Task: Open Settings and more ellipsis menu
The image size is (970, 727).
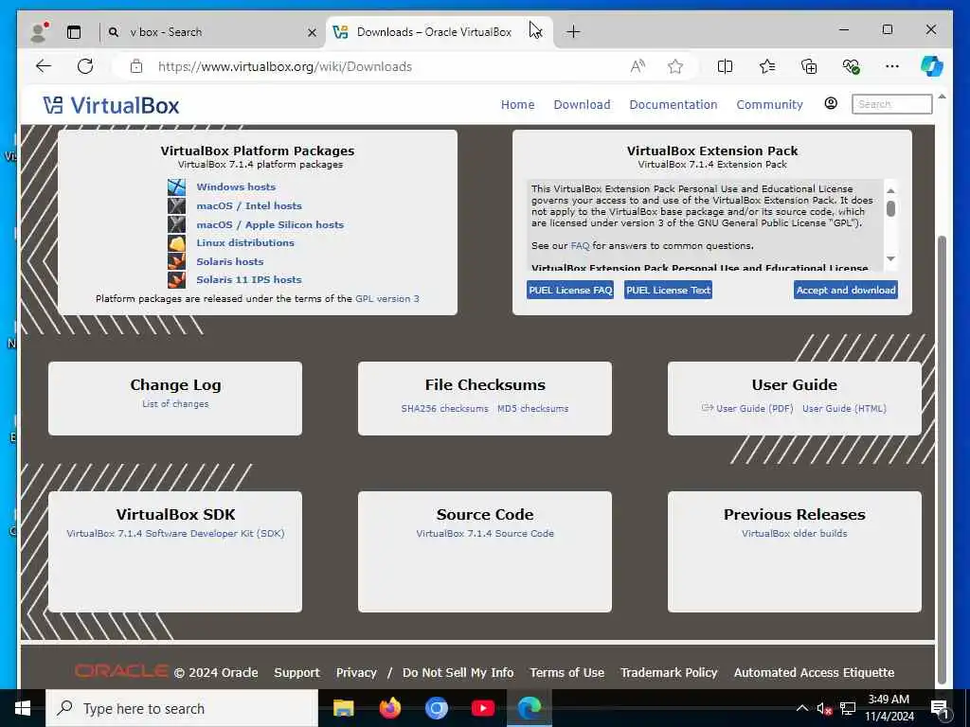Action: [891, 66]
